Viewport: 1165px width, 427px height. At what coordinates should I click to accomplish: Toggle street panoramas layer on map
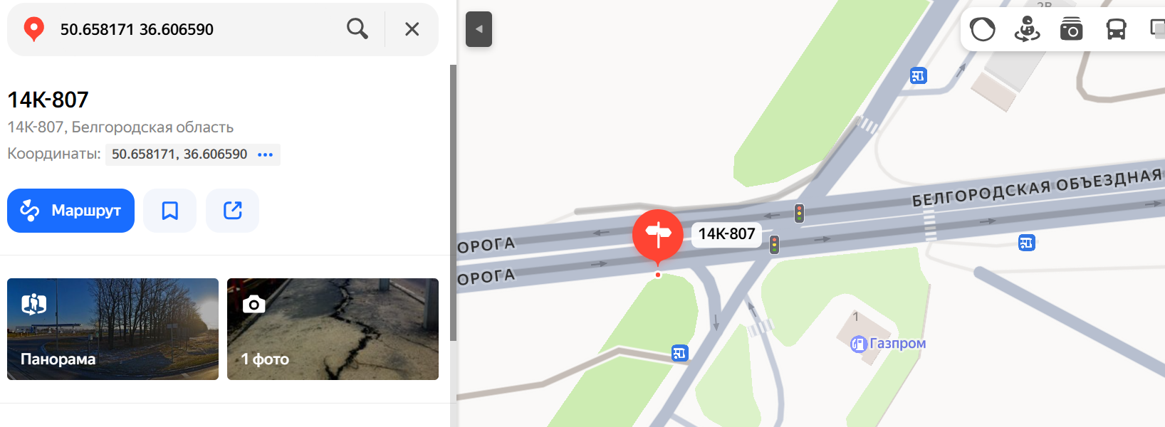[1027, 29]
